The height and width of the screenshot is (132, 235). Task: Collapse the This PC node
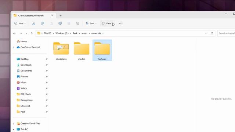14,129
